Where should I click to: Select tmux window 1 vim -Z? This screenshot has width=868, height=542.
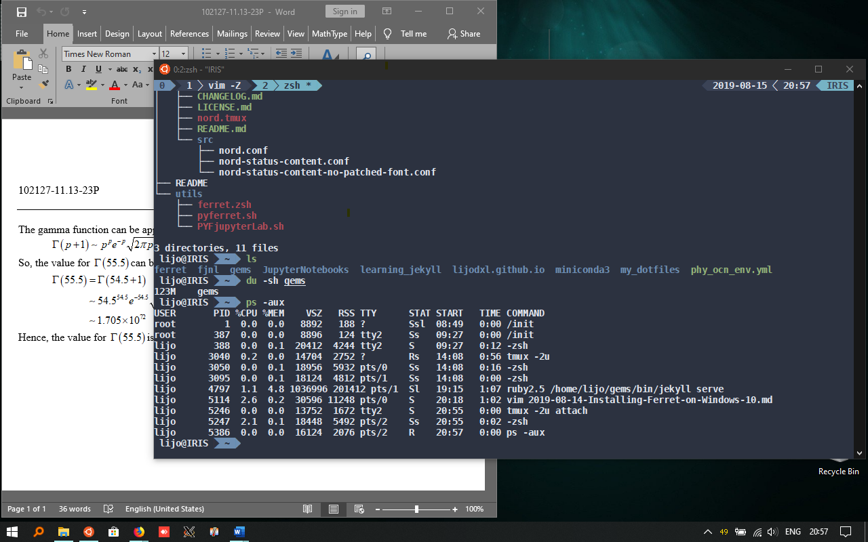[x=215, y=85]
